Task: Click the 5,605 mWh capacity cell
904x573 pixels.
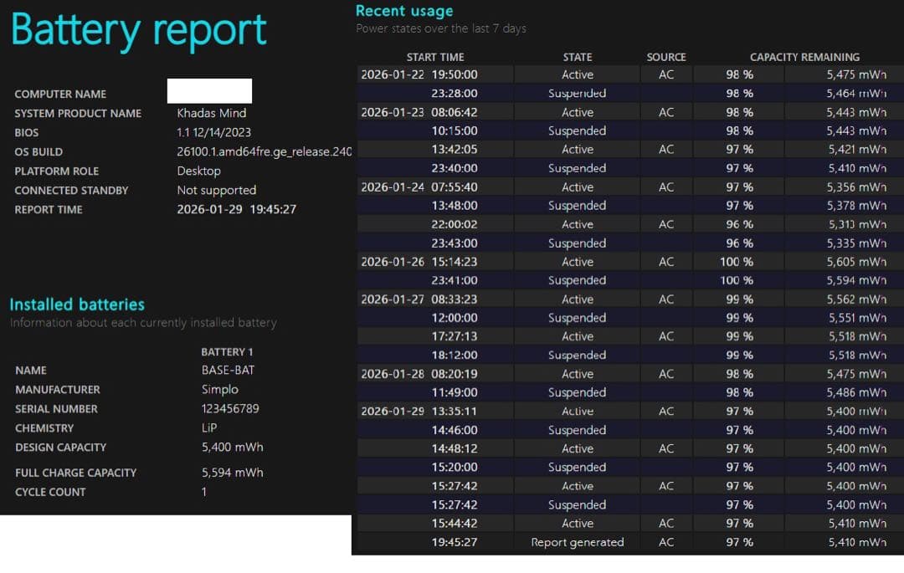Action: click(x=855, y=262)
